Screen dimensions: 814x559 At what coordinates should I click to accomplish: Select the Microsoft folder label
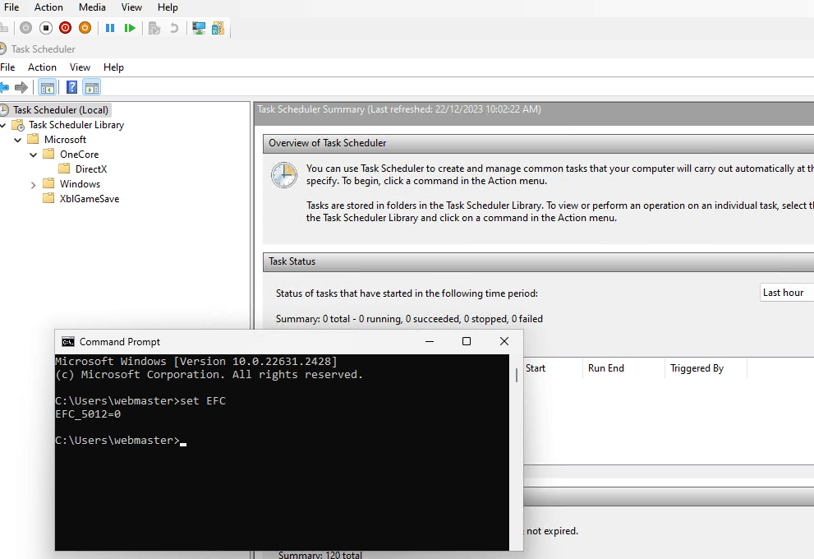66,139
